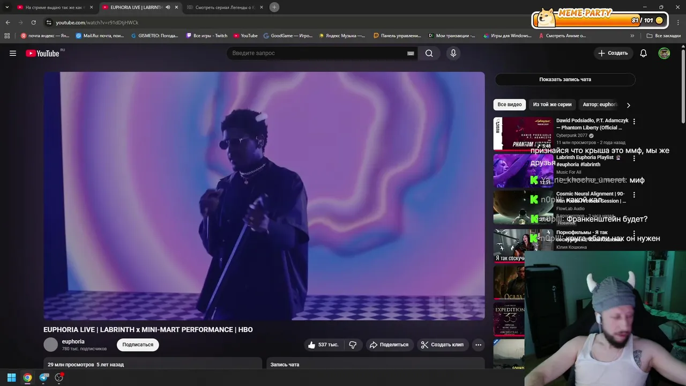
Task: Open Смотреть Аниме bookmark
Action: click(x=562, y=36)
